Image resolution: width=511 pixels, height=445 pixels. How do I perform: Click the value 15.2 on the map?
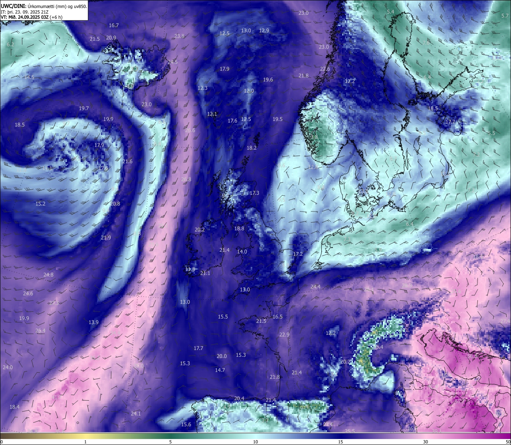click(40, 204)
